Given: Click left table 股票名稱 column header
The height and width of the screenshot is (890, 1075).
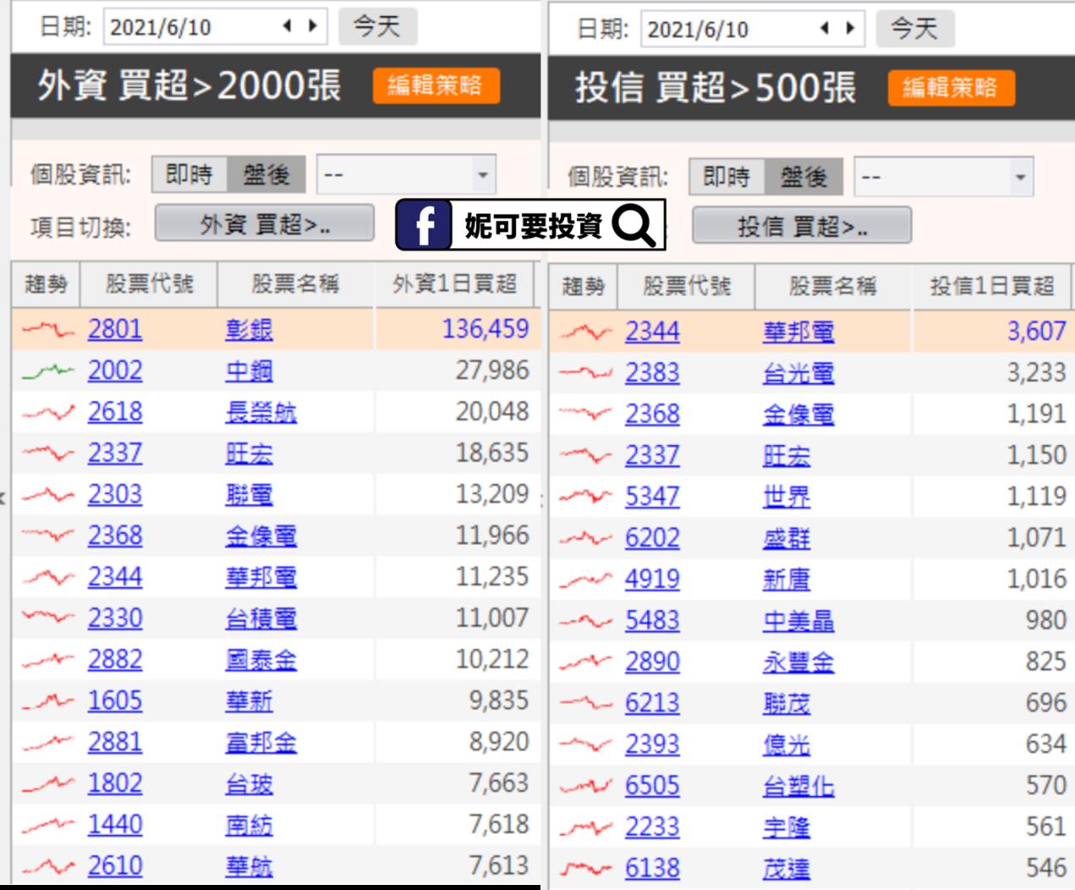Looking at the screenshot, I should point(296,284).
